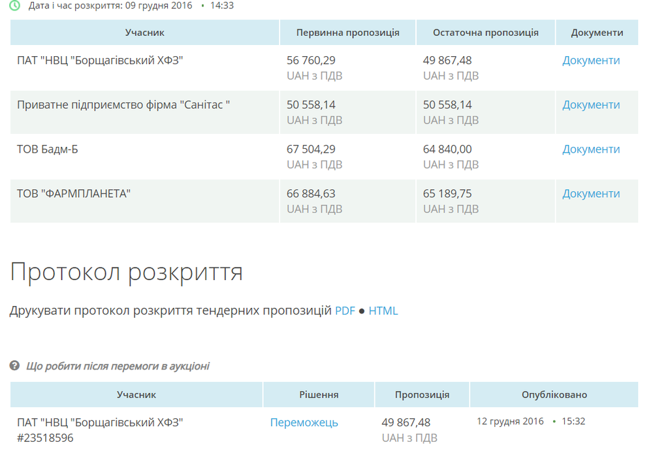Click initial bid value 67 504,29

[x=311, y=149]
